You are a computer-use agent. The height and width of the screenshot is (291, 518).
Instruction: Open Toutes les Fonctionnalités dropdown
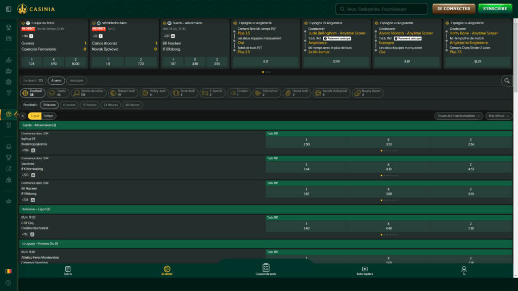point(458,116)
